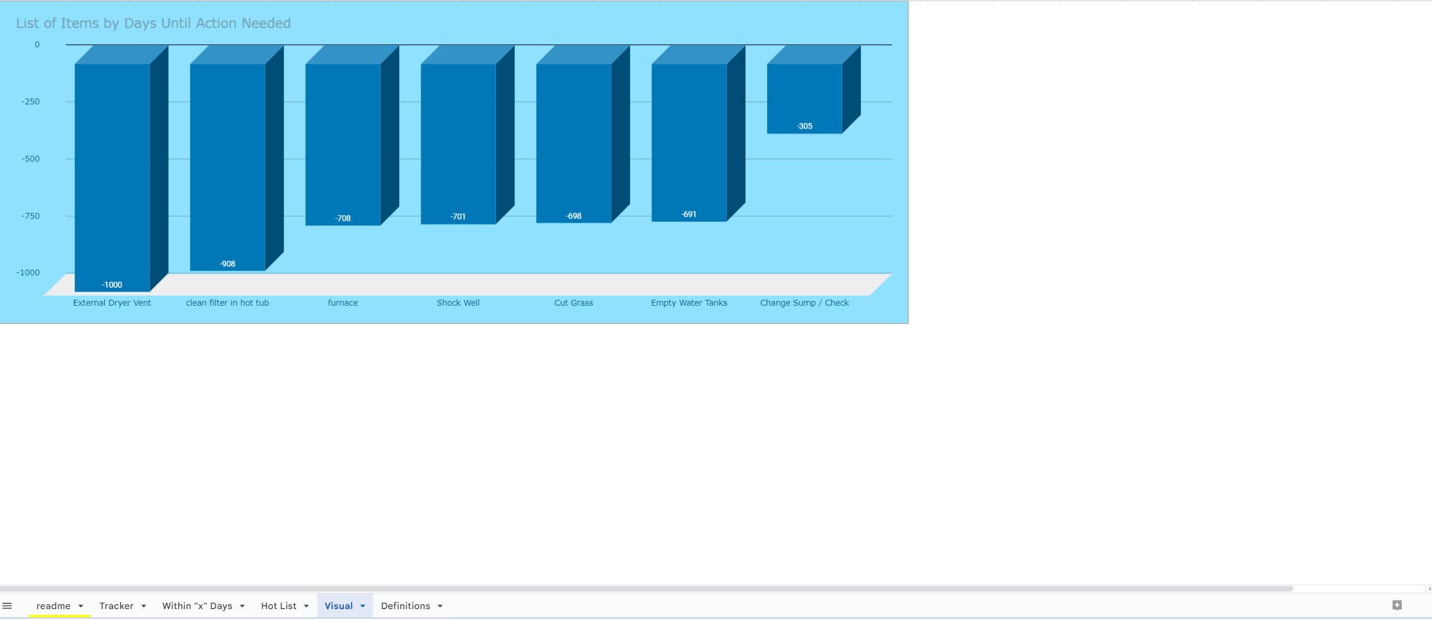Expand the Visual tab dropdown arrow
This screenshot has width=1432, height=619.
click(363, 606)
